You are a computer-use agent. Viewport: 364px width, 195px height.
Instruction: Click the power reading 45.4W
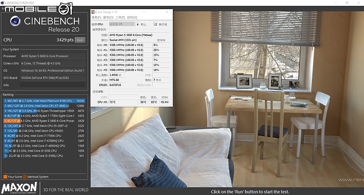click(x=164, y=102)
